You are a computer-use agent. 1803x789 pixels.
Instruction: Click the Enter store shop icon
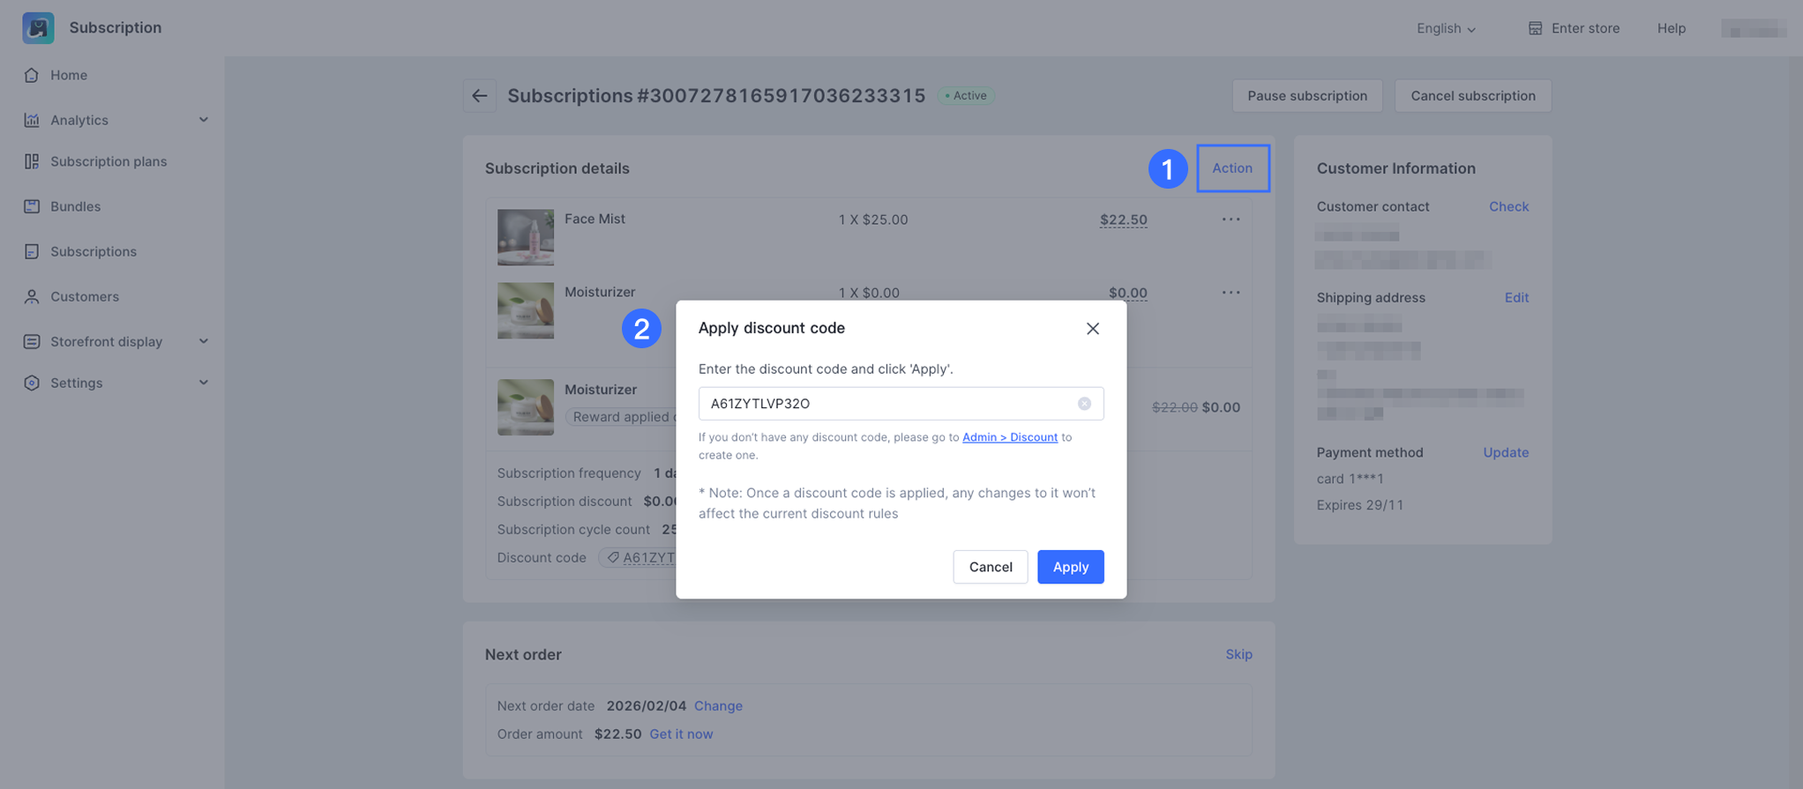point(1535,28)
